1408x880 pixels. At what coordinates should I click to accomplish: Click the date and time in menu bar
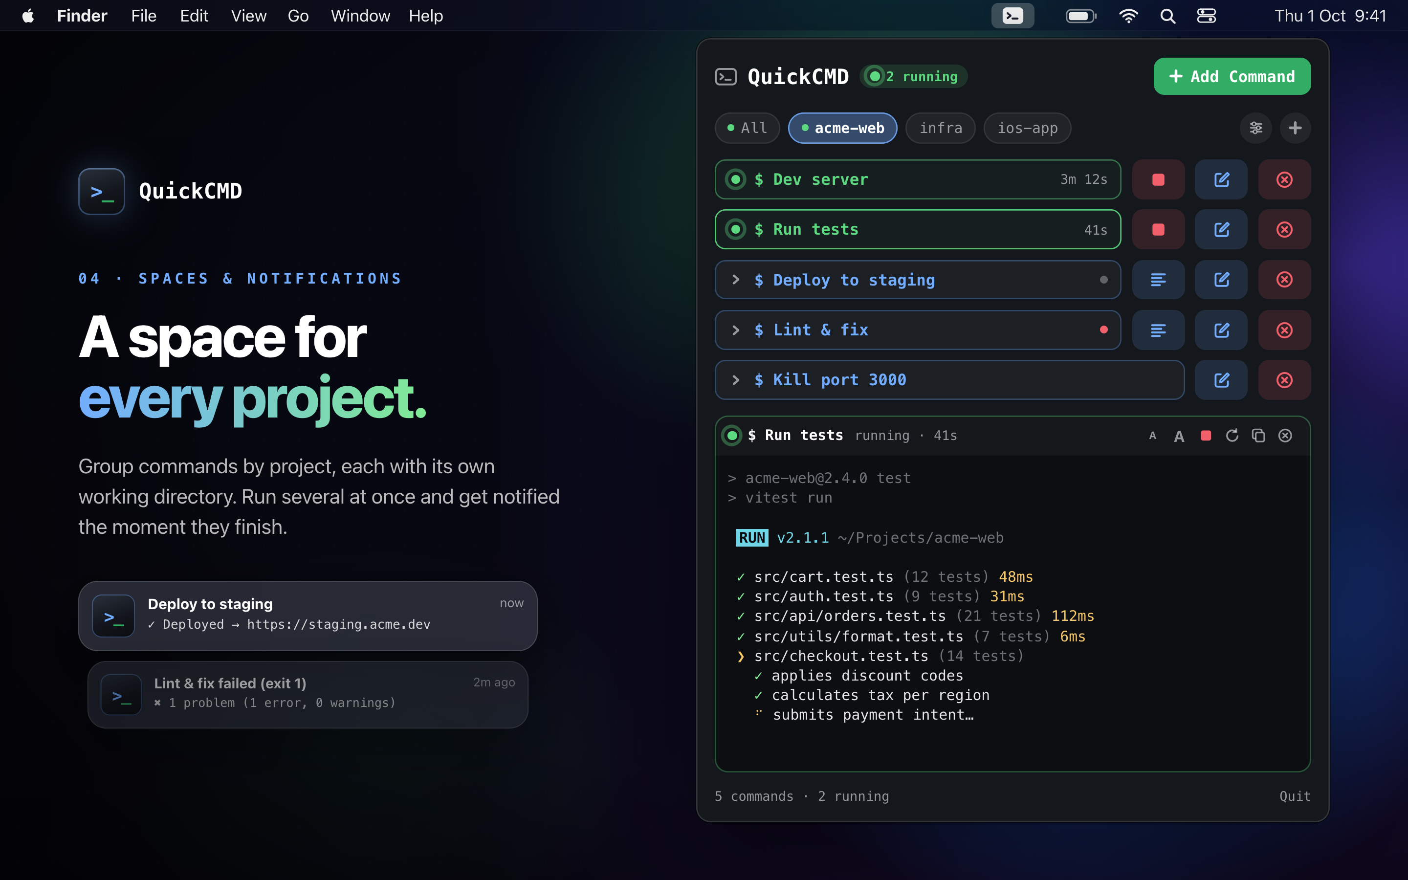pos(1330,16)
